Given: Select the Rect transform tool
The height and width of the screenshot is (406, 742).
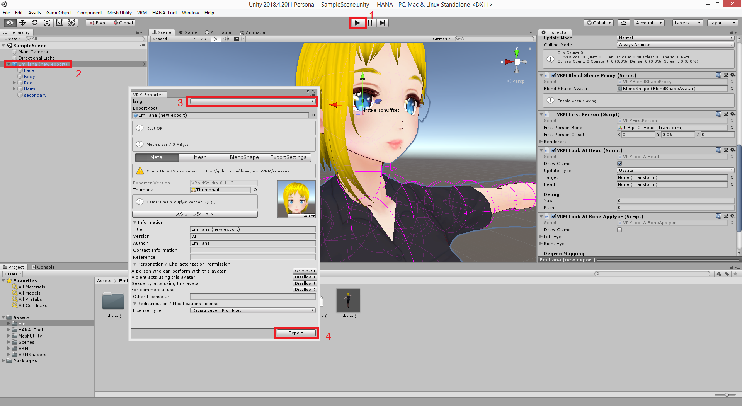Looking at the screenshot, I should pos(59,23).
